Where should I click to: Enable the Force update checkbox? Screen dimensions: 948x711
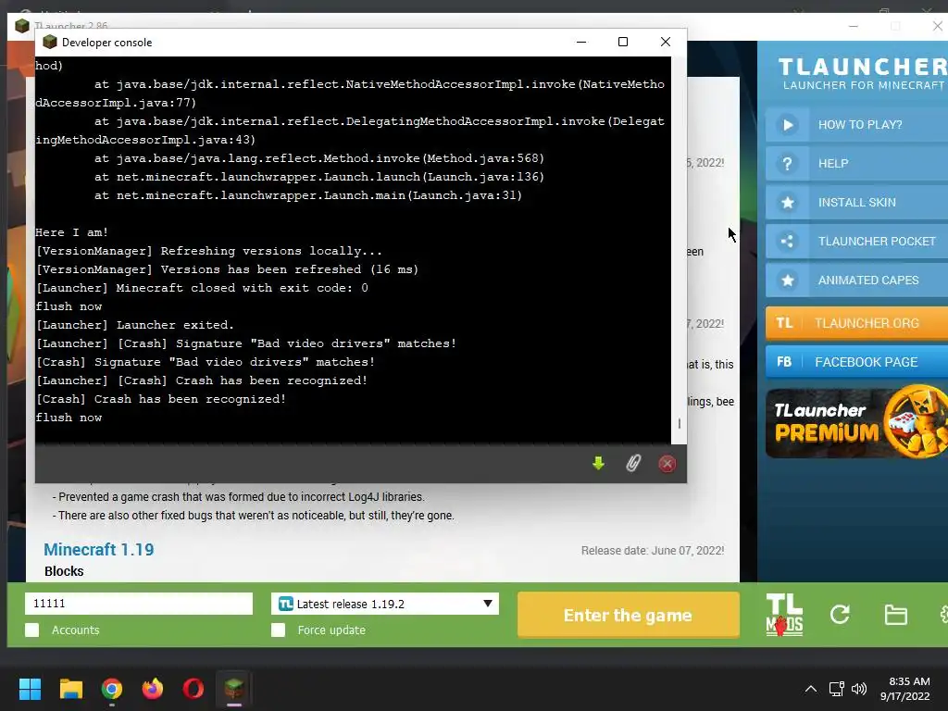(x=278, y=630)
